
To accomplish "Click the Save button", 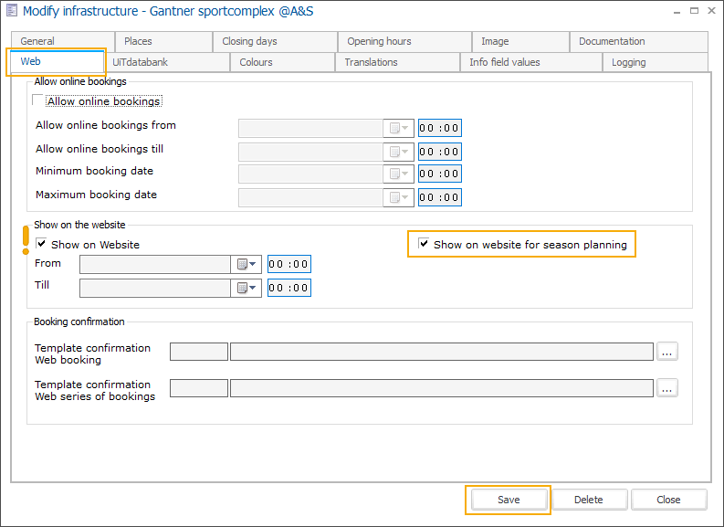I will (x=509, y=500).
